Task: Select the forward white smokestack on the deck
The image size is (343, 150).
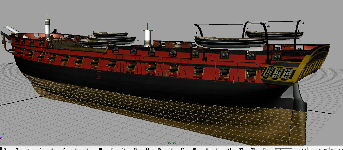Action: (47, 29)
